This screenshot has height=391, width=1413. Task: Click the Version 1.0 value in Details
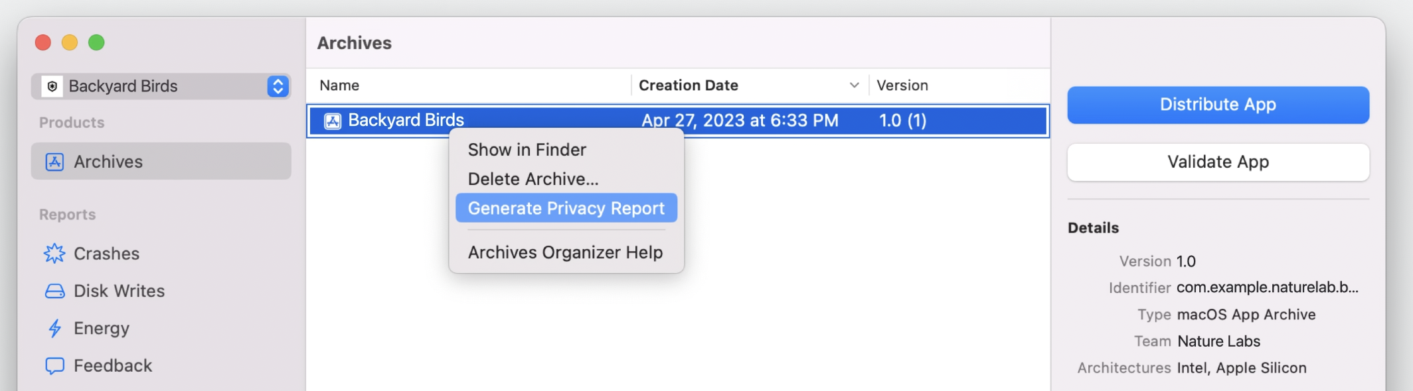(x=1186, y=262)
